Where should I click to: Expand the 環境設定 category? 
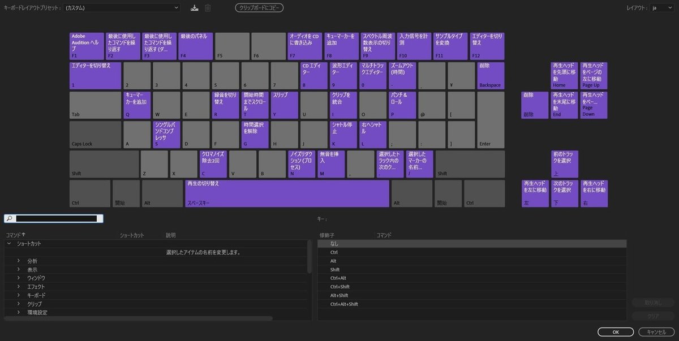[x=19, y=312]
